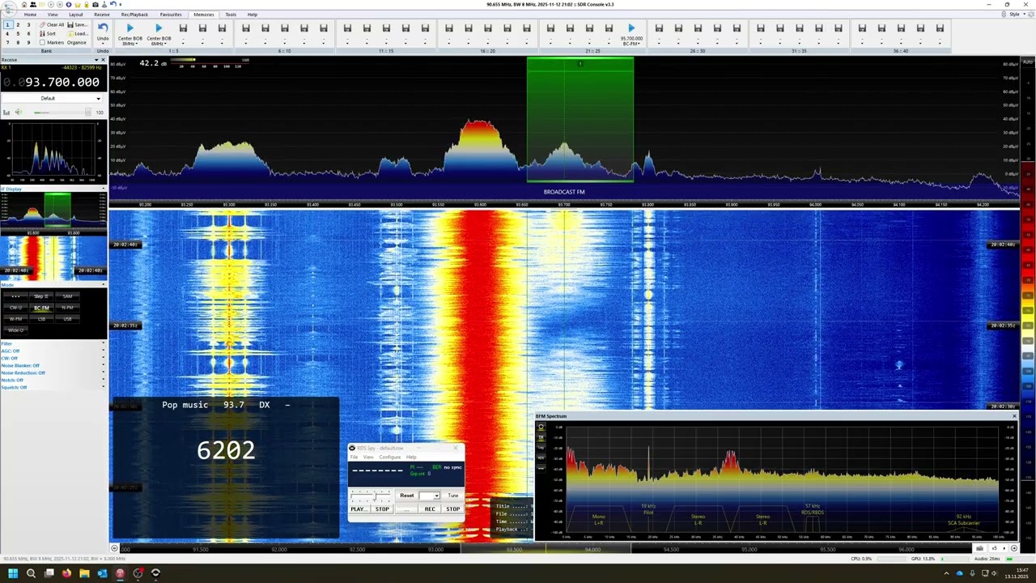The height and width of the screenshot is (583, 1036).
Task: Open the Favourites ribbon tab
Action: (x=171, y=15)
